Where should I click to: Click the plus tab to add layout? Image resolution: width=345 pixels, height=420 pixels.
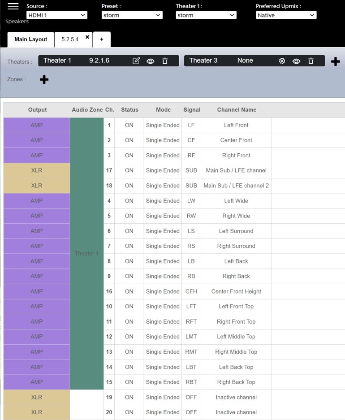coord(102,39)
